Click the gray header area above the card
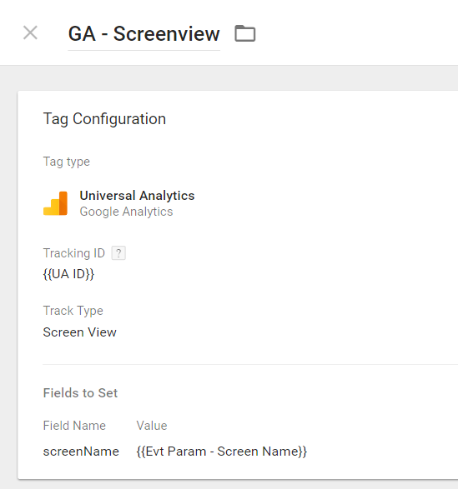The image size is (458, 489). pyautogui.click(x=229, y=78)
